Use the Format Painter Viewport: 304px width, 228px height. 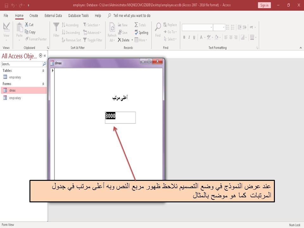[x=36, y=39]
